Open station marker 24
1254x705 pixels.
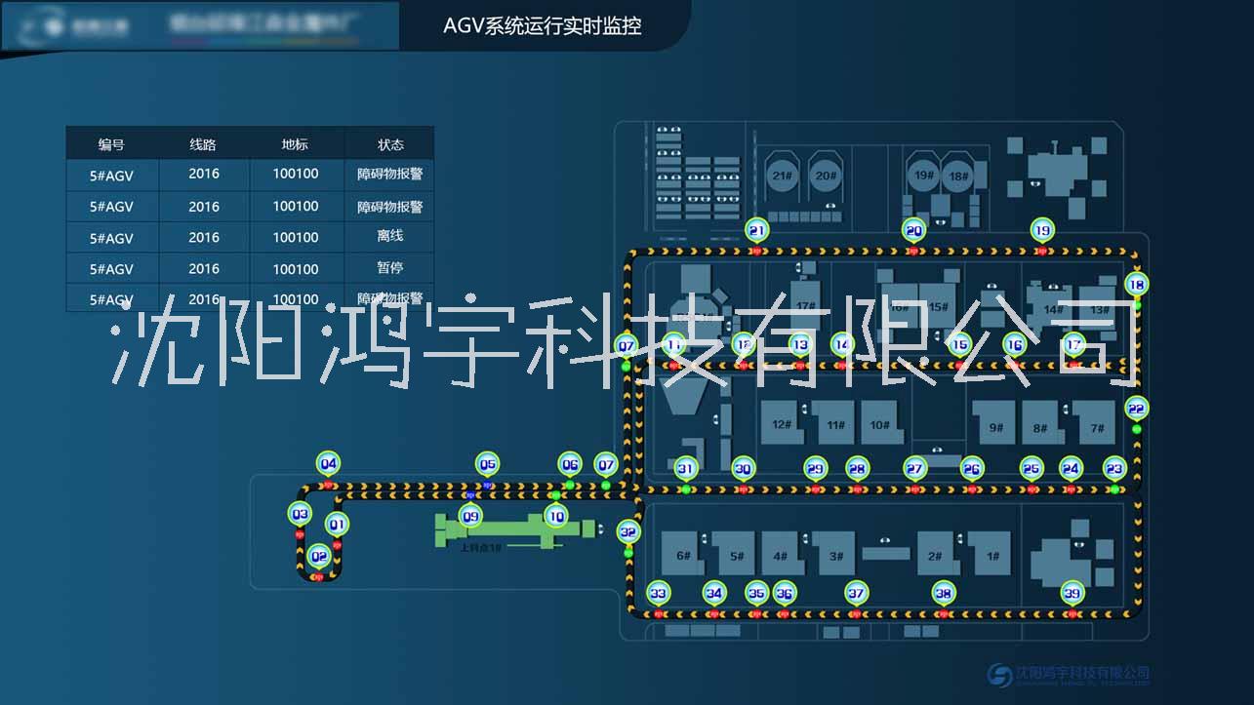(x=1071, y=468)
